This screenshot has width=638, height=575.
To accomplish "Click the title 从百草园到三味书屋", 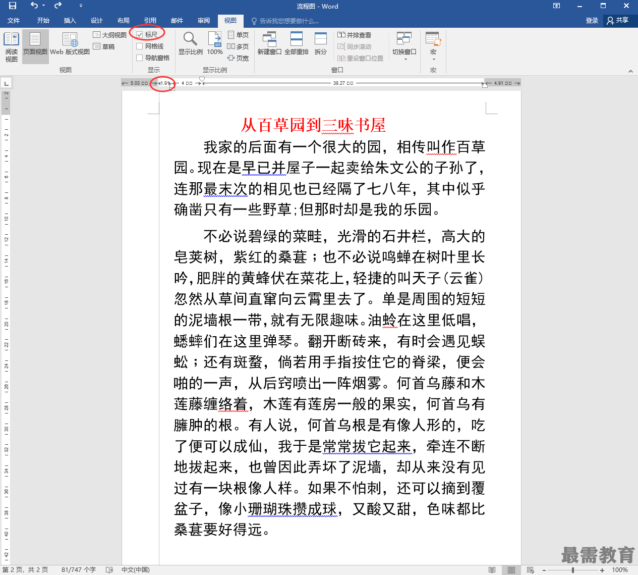I will click(x=313, y=125).
